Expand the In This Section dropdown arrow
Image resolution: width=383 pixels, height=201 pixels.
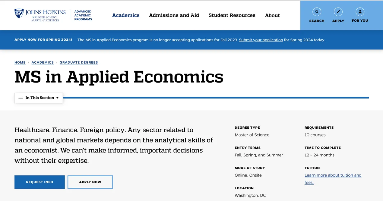57,98
